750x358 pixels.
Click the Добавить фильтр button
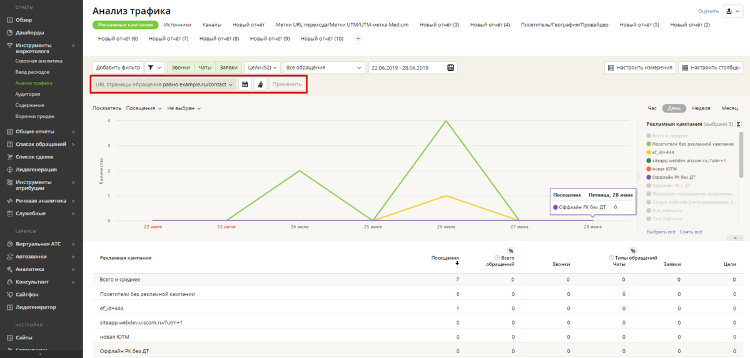[x=118, y=68]
